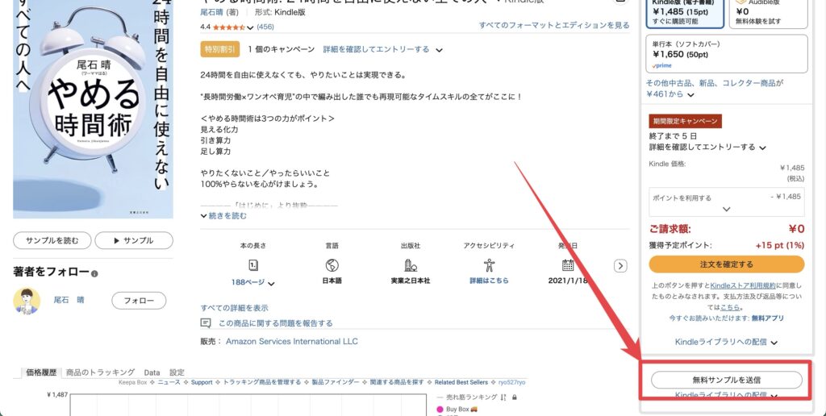Open 製品ファインダー Keepa link
The image size is (826, 416).
tap(336, 382)
